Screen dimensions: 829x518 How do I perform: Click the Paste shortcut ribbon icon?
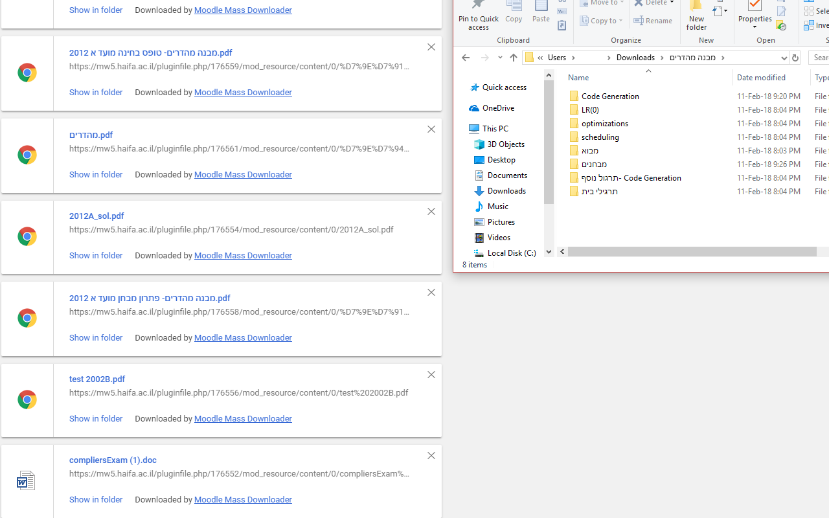[562, 25]
